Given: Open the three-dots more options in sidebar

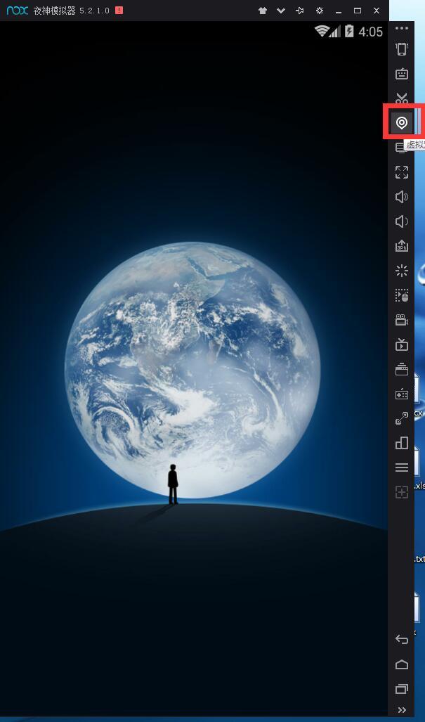Looking at the screenshot, I should pyautogui.click(x=402, y=28).
